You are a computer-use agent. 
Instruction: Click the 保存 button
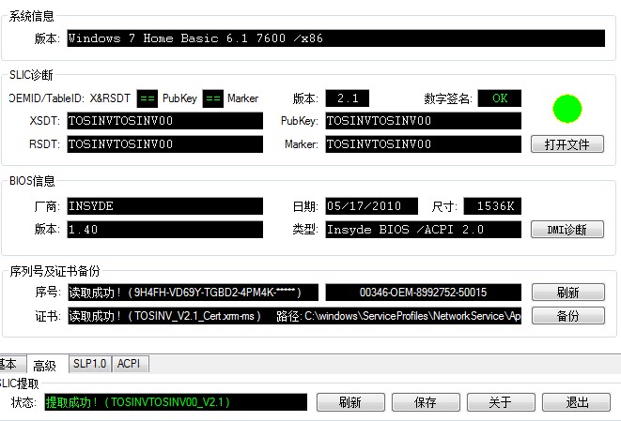coord(425,402)
